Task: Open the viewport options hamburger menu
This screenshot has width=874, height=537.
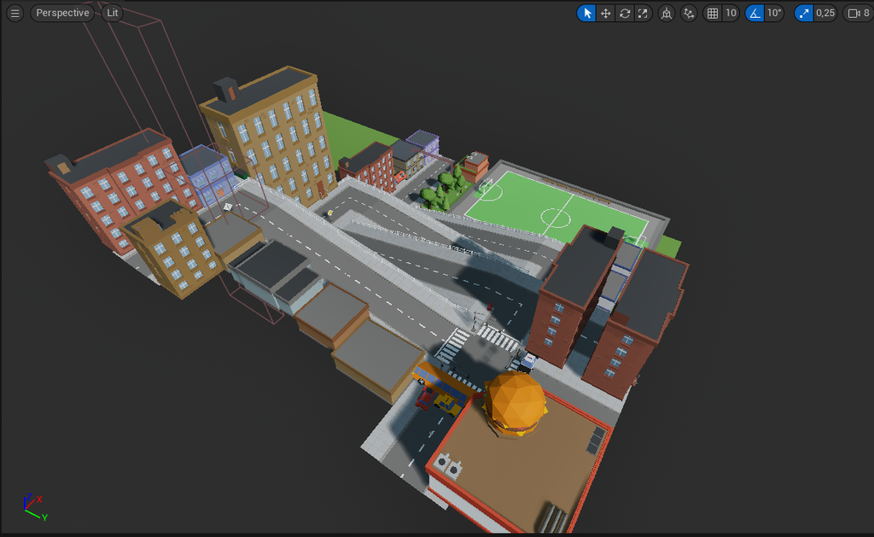Action: (x=15, y=13)
